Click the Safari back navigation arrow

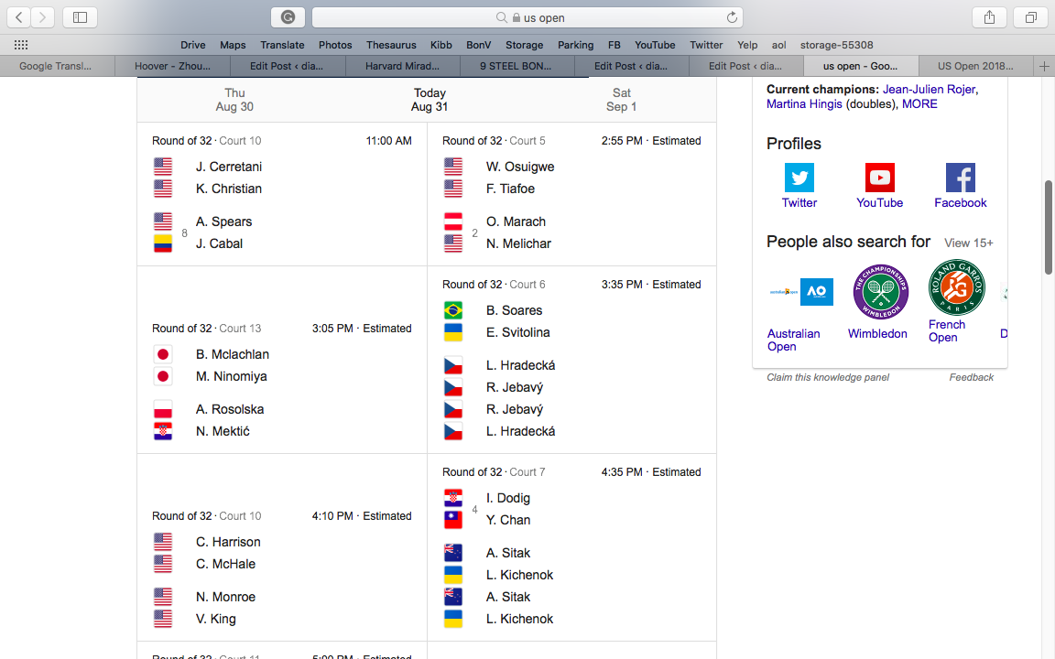coord(19,17)
